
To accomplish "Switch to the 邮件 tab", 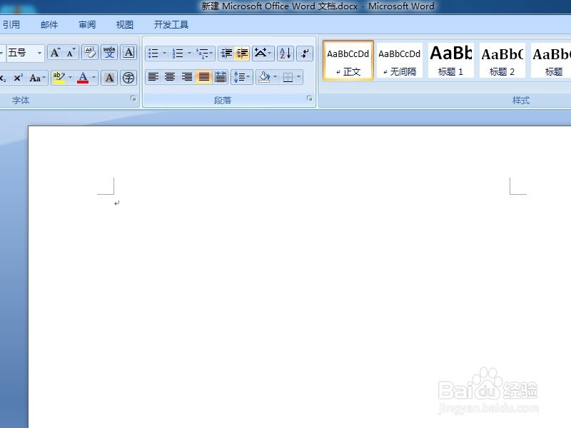I will click(x=49, y=25).
